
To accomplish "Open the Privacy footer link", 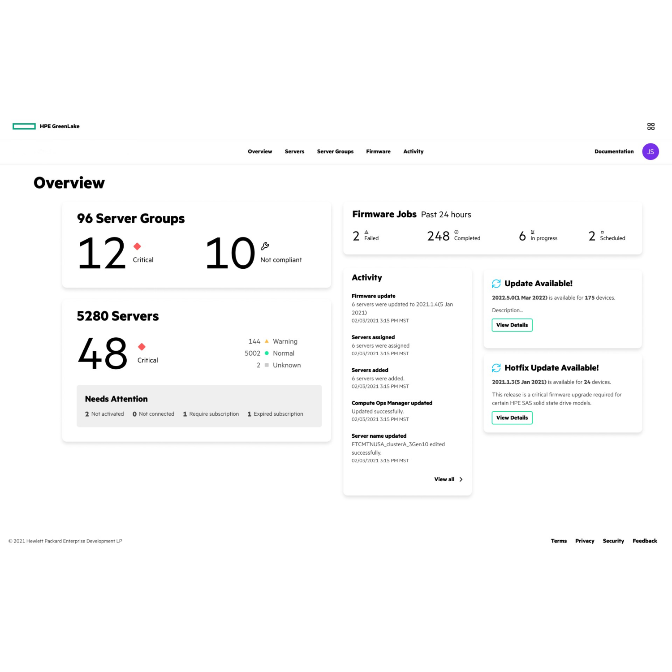I will point(585,541).
